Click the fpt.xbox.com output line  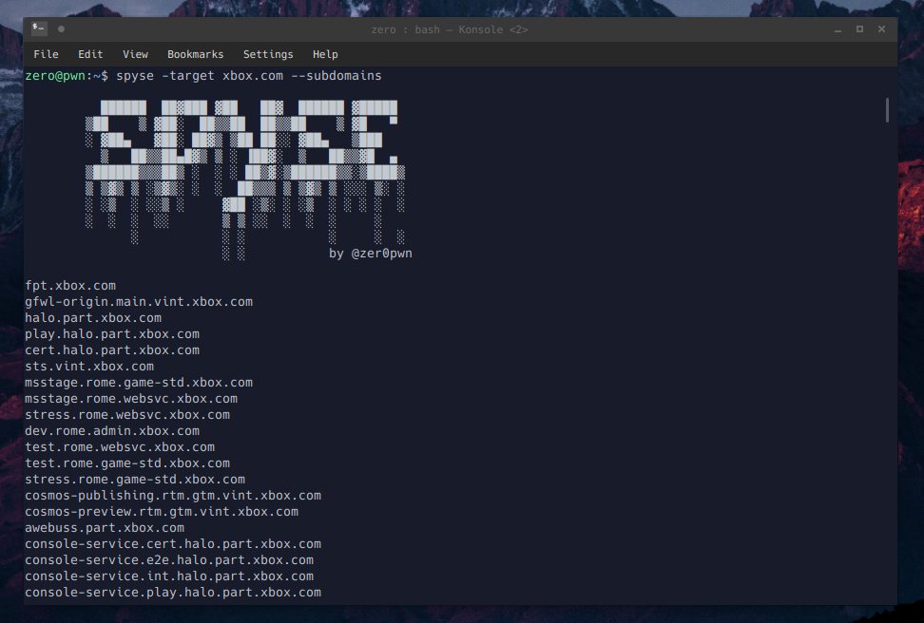point(70,286)
